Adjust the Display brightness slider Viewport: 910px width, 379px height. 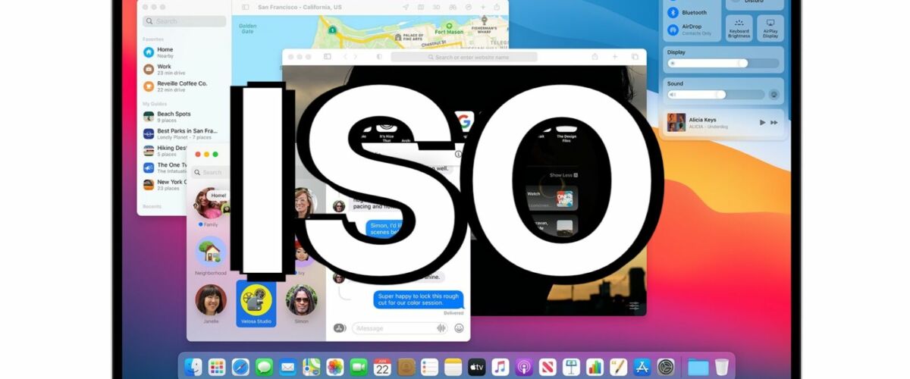click(723, 64)
